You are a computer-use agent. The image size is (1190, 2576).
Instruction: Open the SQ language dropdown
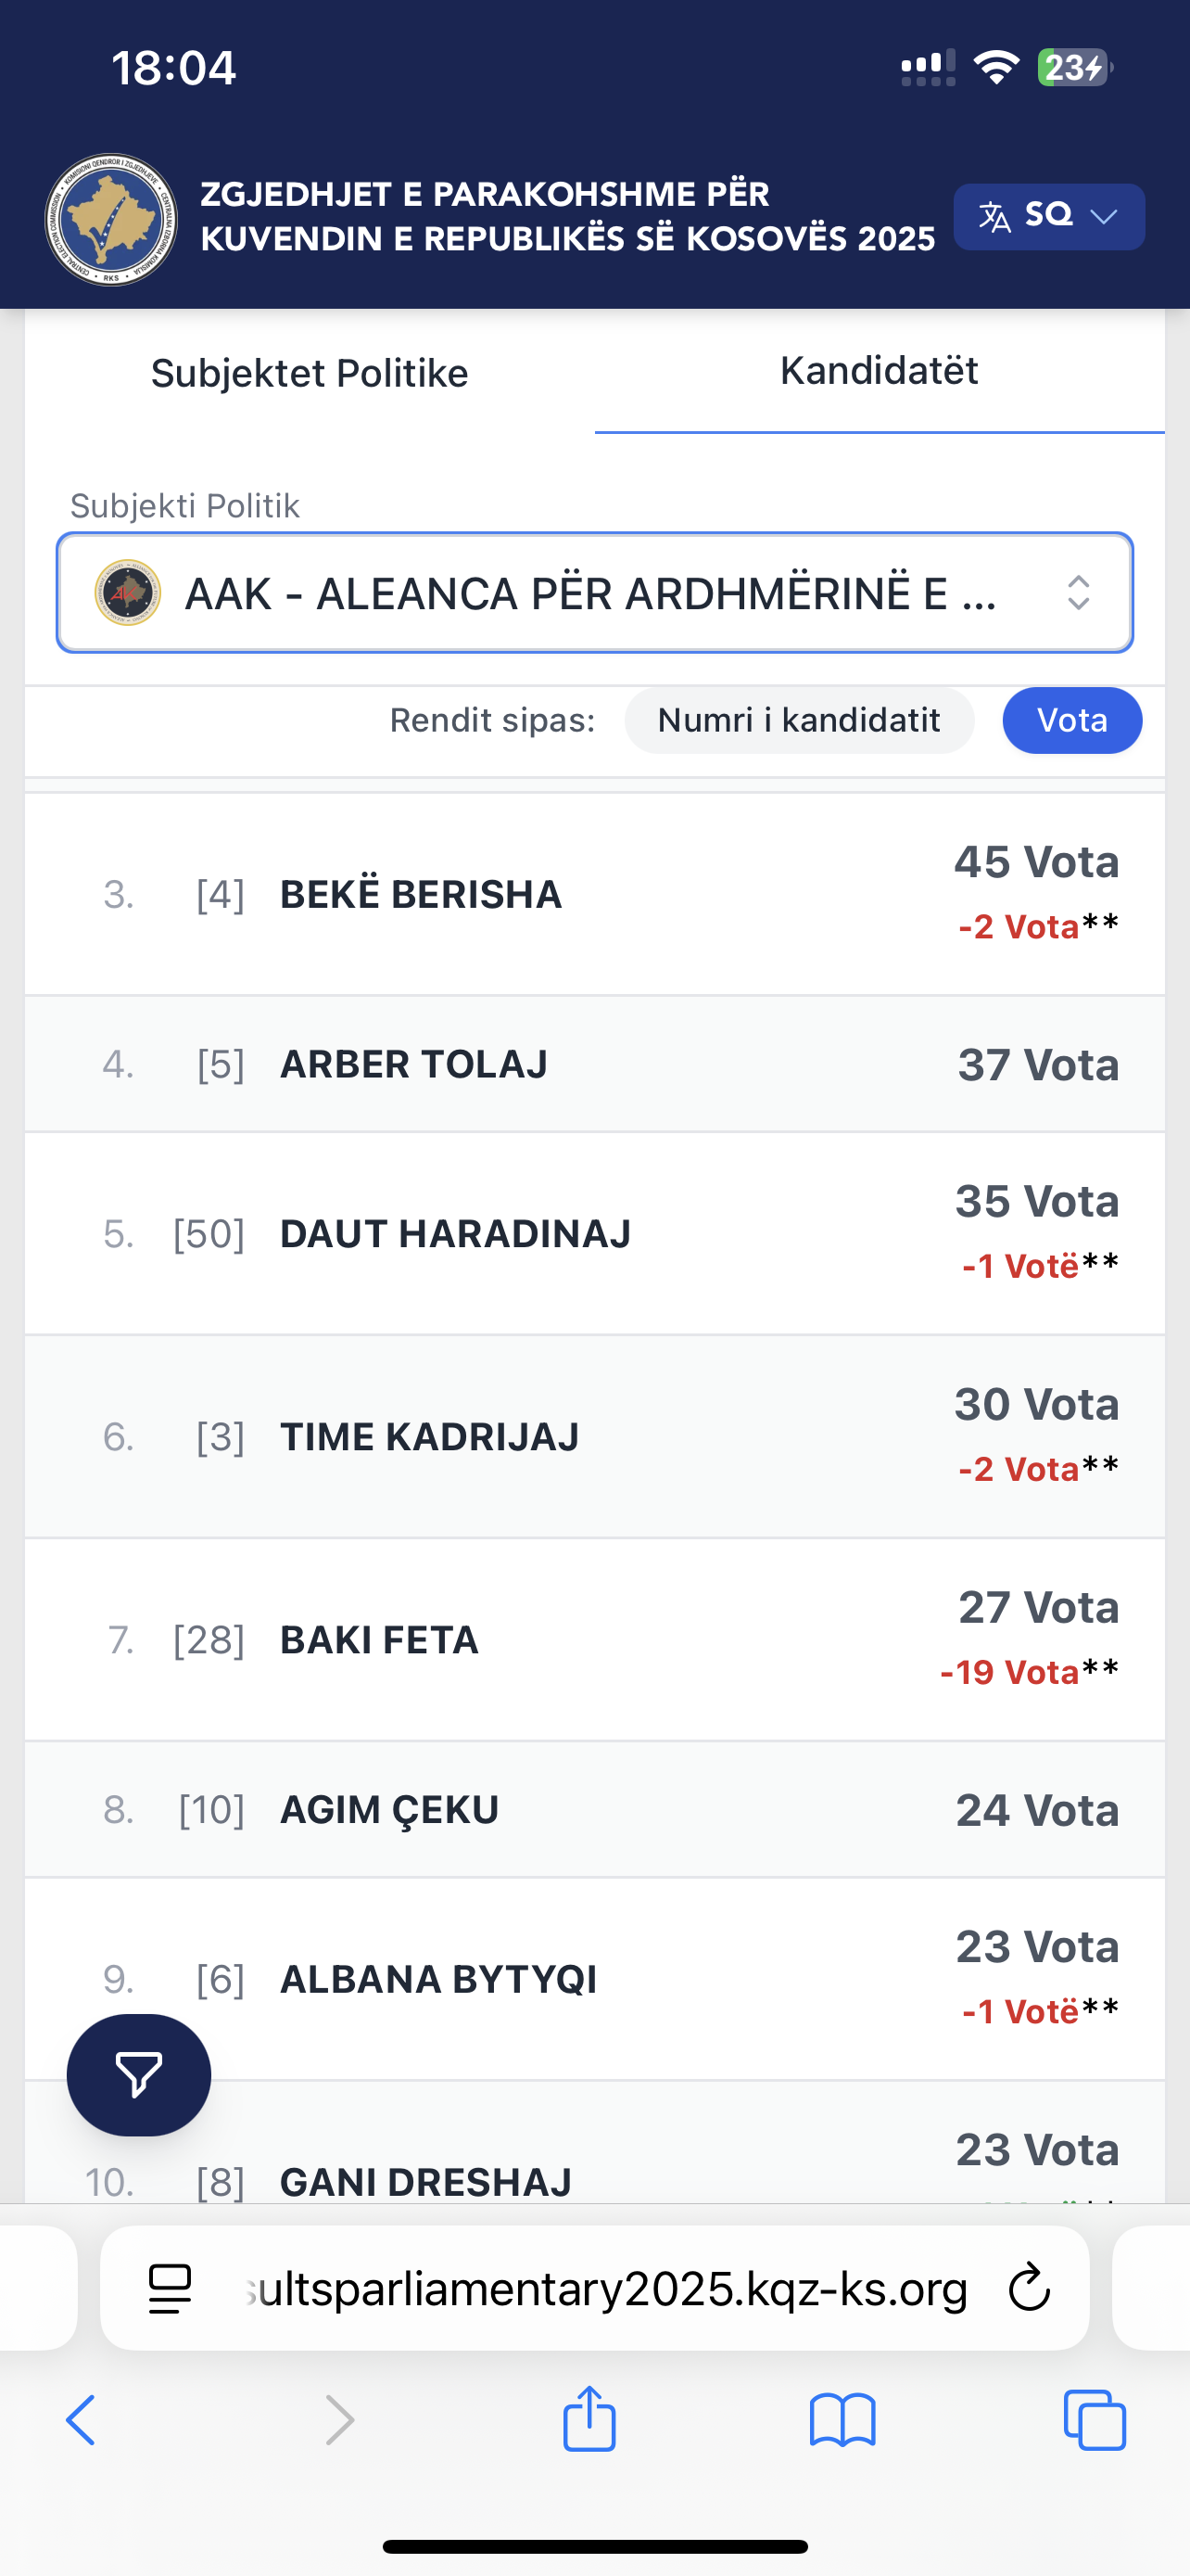1048,216
